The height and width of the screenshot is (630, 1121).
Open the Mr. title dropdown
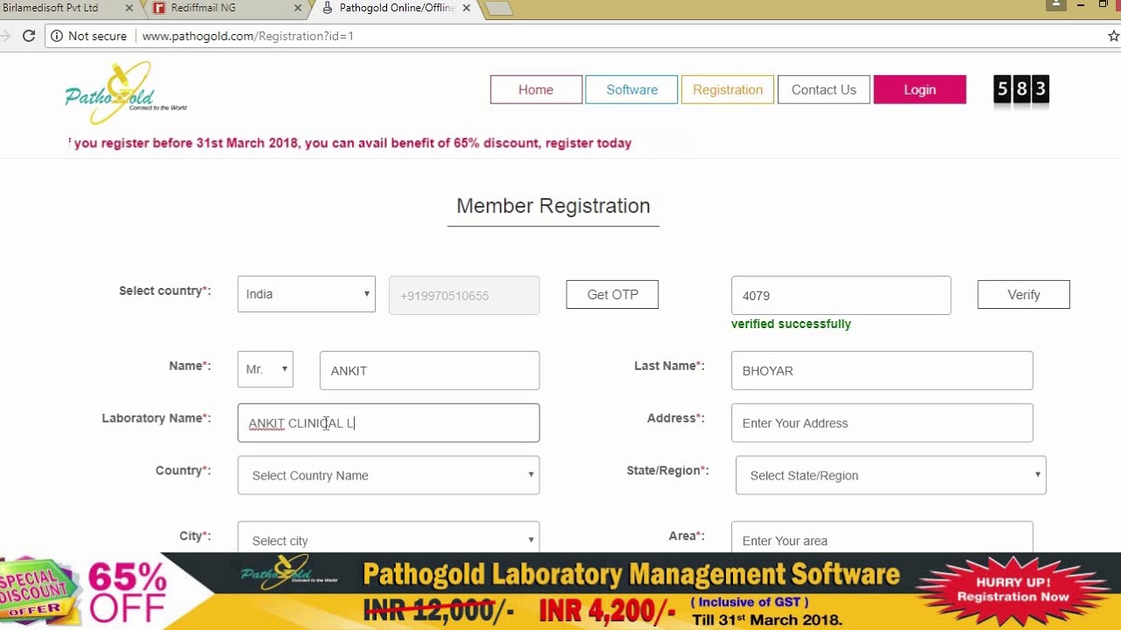265,369
